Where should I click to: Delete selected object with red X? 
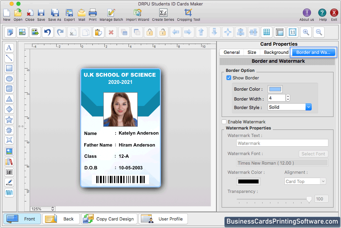point(111,32)
